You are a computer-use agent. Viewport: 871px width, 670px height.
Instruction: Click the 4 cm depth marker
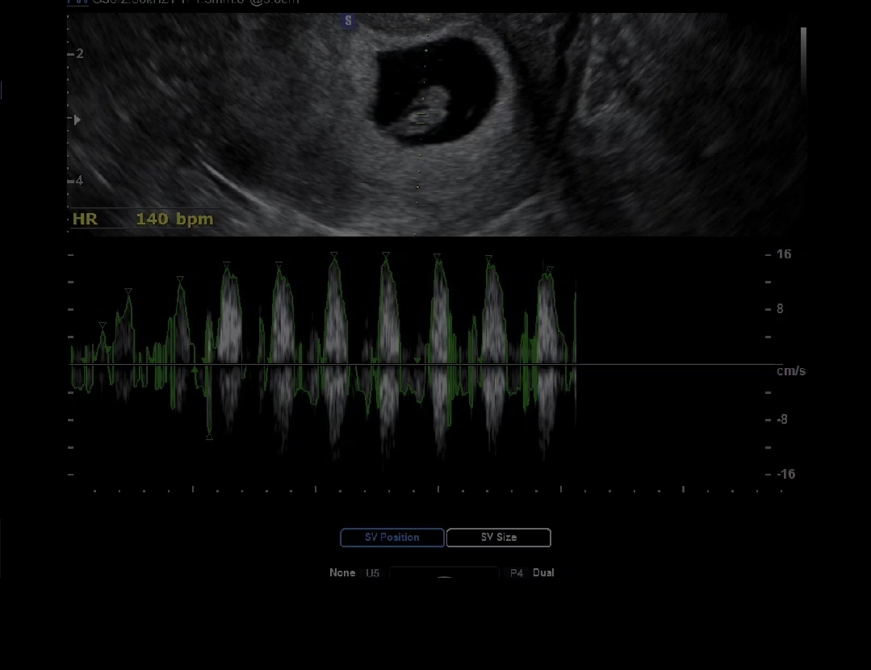(x=78, y=181)
